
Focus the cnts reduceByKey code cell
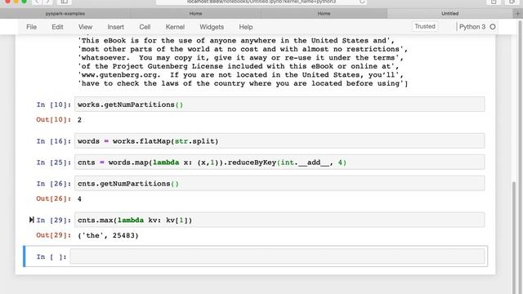[x=279, y=163]
